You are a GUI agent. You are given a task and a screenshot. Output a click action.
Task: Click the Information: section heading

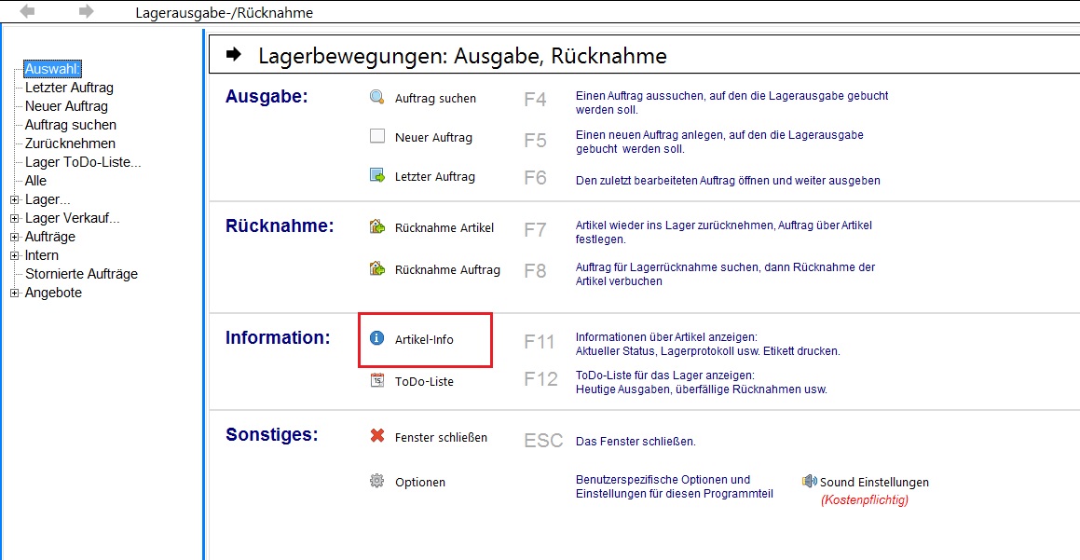(278, 337)
